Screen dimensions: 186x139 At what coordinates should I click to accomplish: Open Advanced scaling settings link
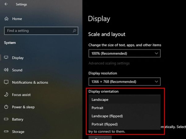(109, 63)
